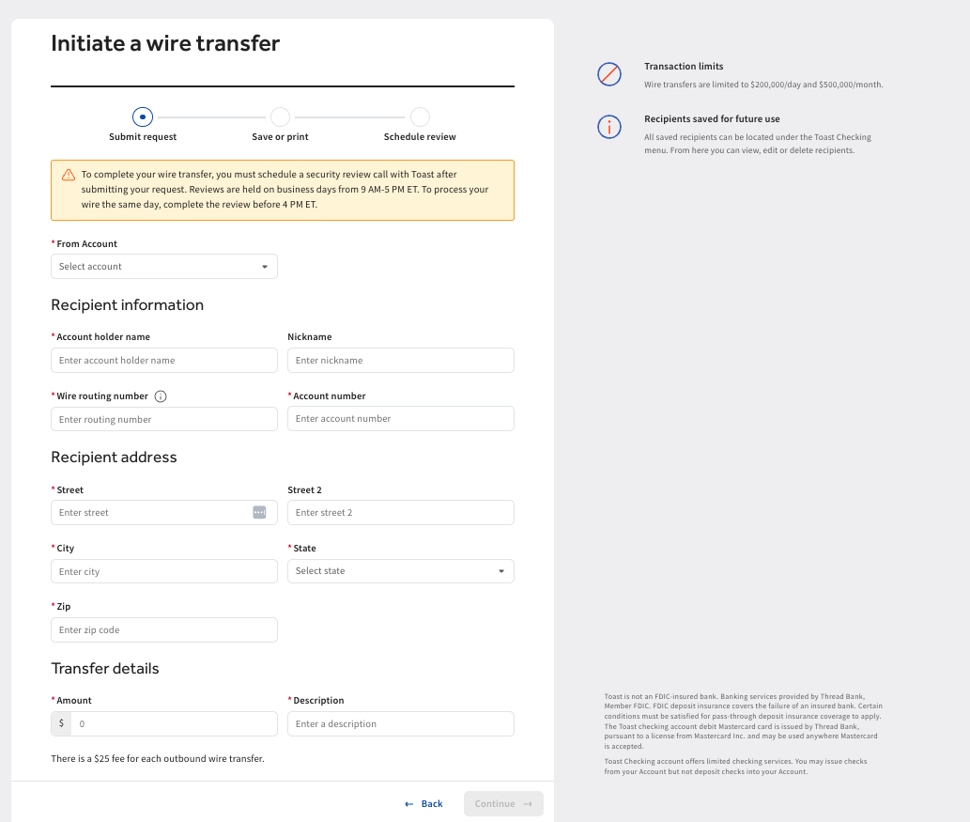The image size is (970, 822).
Task: Focus the Account number field
Action: pyautogui.click(x=401, y=418)
